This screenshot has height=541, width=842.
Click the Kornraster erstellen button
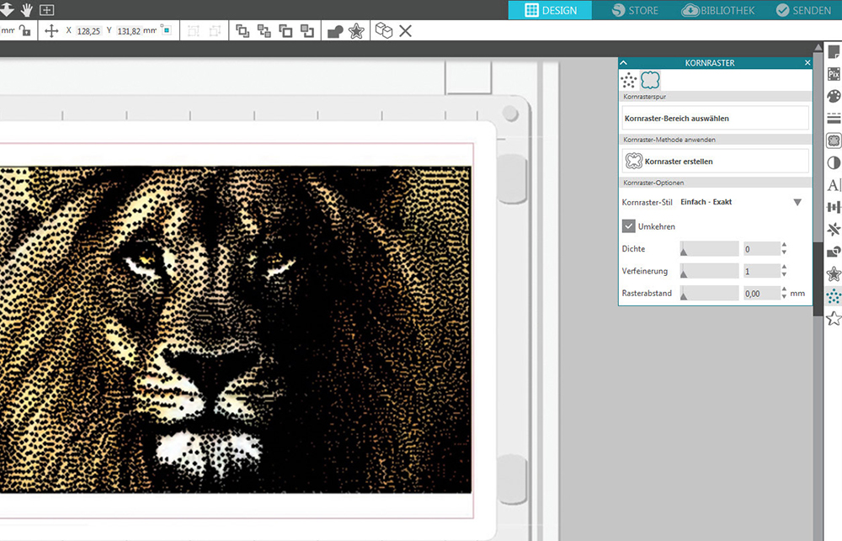click(x=715, y=161)
